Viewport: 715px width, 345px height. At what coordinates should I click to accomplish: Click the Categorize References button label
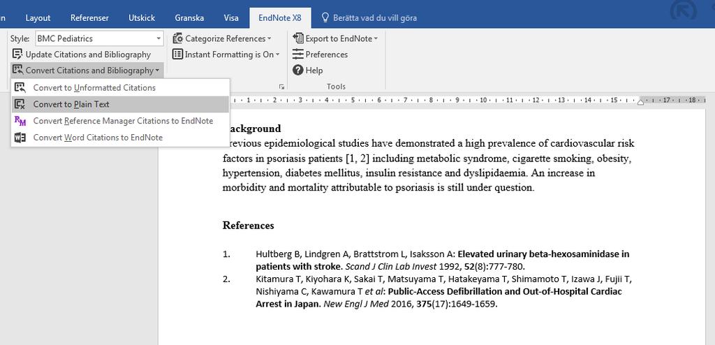pos(226,39)
